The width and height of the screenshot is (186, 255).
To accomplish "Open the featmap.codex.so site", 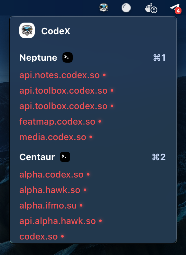I will click(57, 122).
